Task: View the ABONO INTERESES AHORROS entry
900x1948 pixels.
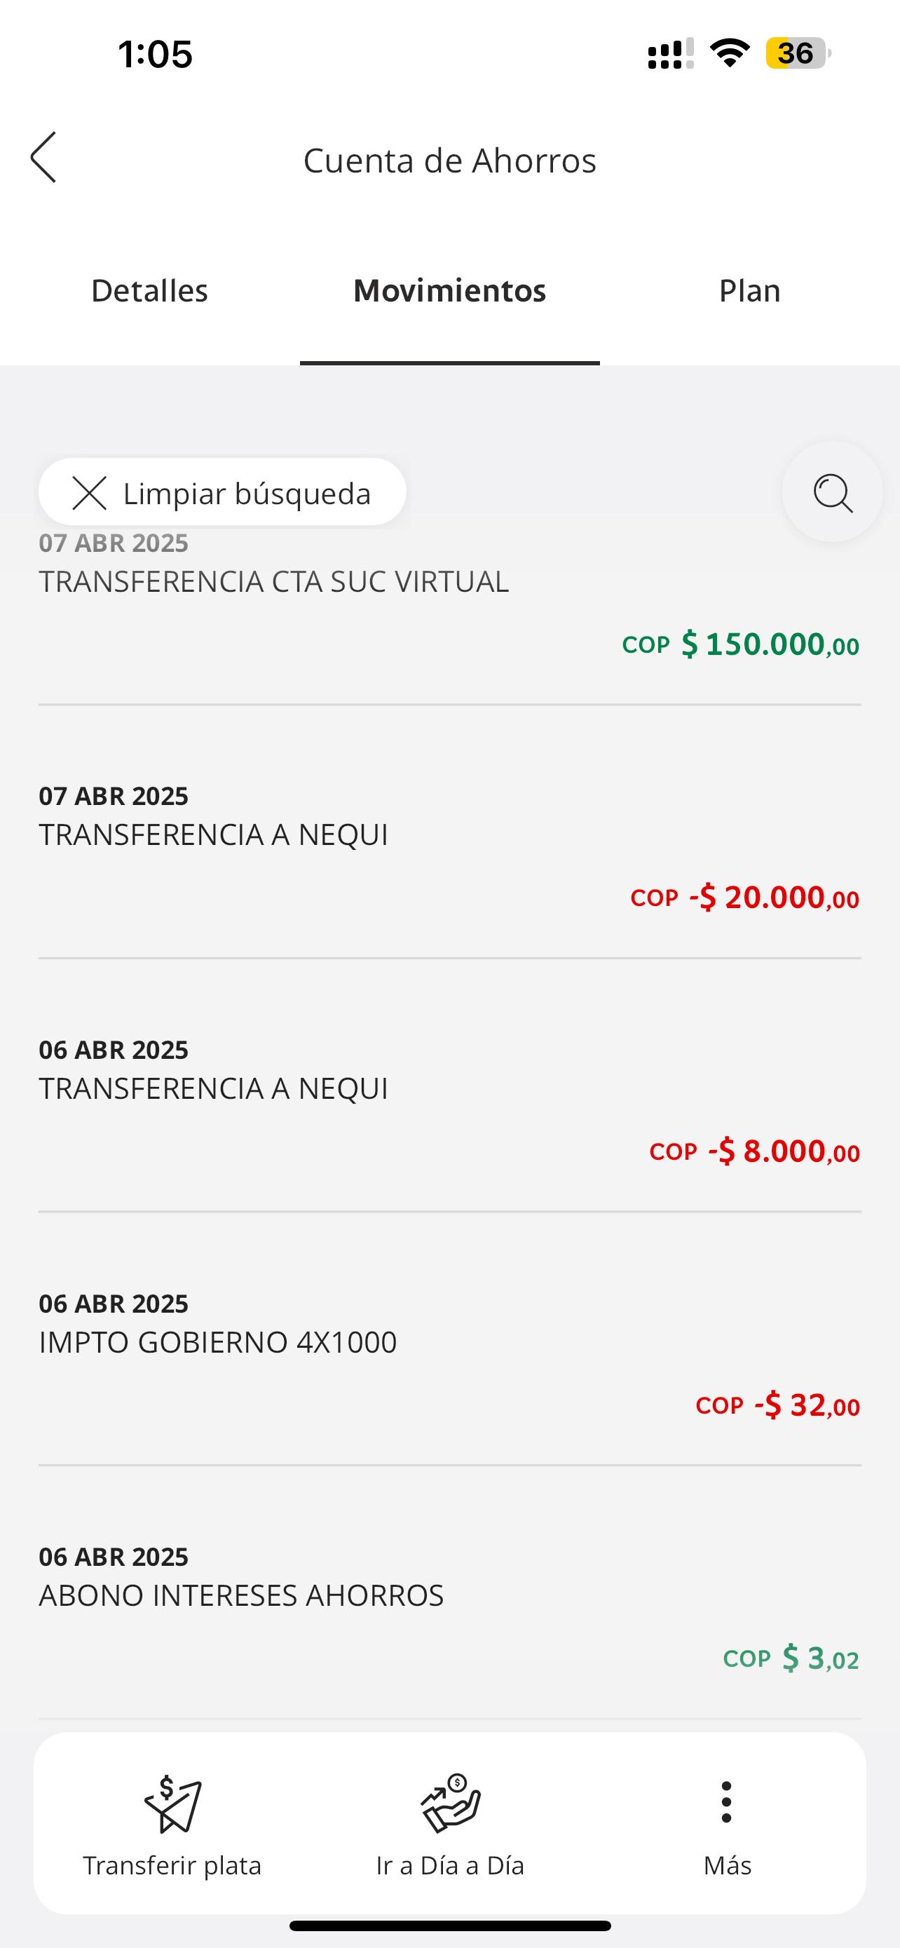Action: pos(449,1607)
